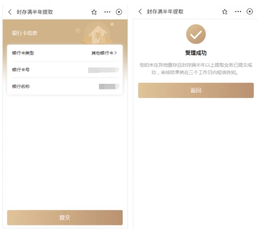Open the three-dot menu on right screen
258x232 pixels.
[x=238, y=11]
